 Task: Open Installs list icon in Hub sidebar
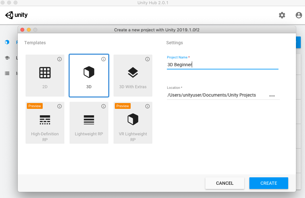pyautogui.click(x=7, y=73)
